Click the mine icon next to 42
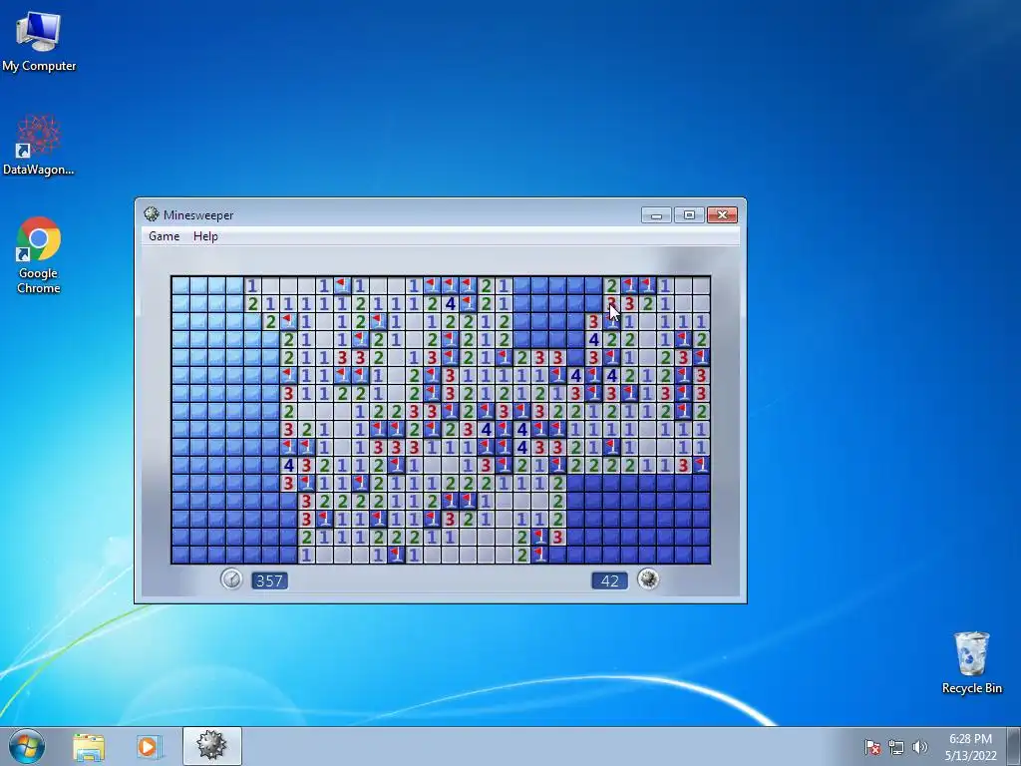The height and width of the screenshot is (766, 1021). pyautogui.click(x=648, y=579)
